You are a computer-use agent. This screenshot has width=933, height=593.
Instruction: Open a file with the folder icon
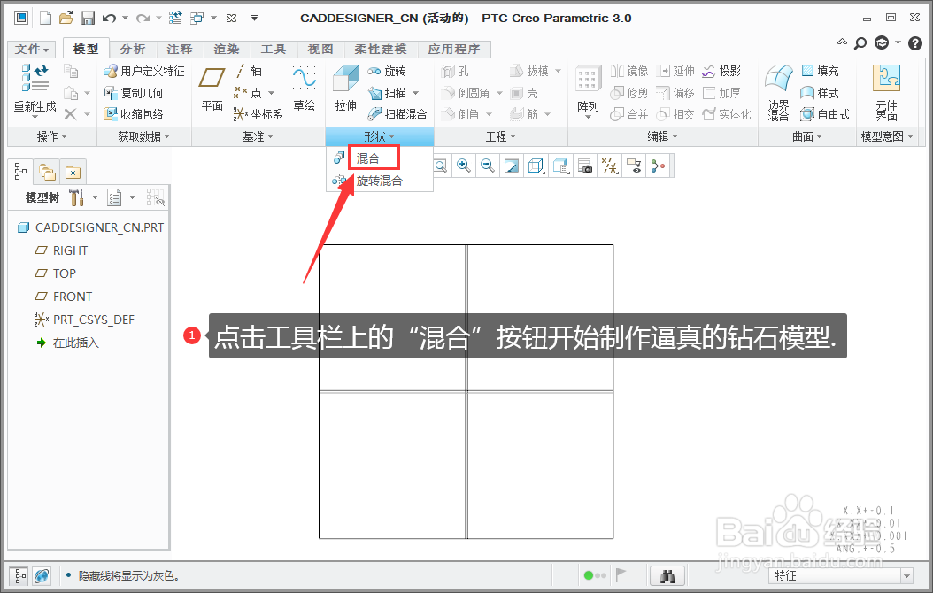tap(66, 18)
